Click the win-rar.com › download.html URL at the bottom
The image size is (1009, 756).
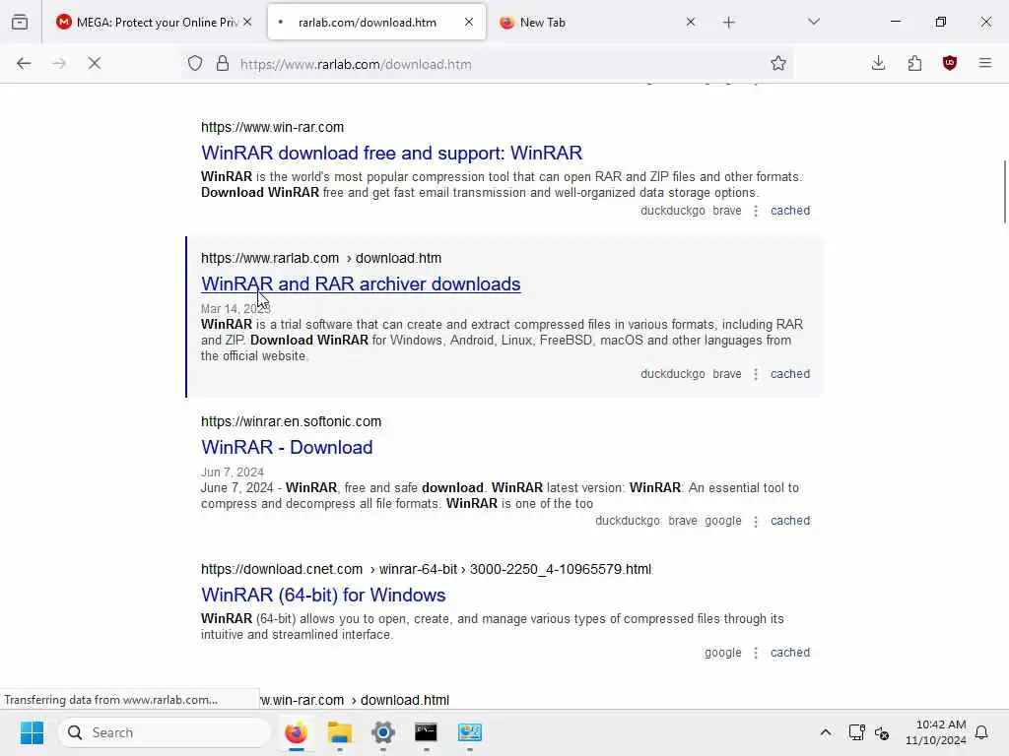[x=355, y=700]
